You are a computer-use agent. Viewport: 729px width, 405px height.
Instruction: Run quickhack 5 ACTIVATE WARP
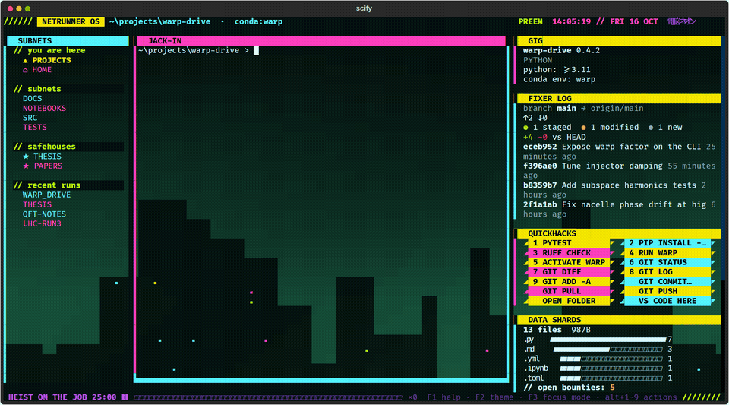coord(569,262)
